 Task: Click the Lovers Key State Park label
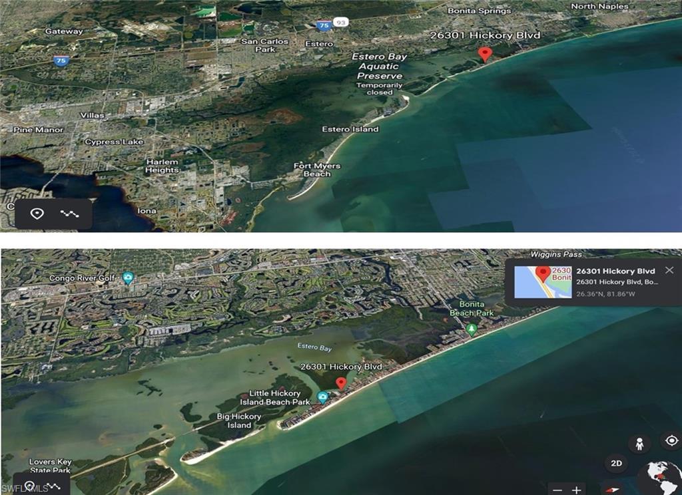pyautogui.click(x=50, y=466)
